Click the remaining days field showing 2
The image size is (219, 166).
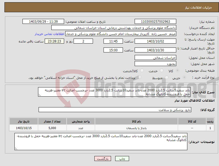83,41
